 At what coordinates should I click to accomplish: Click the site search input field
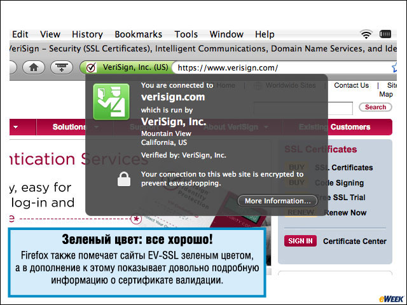303,108
